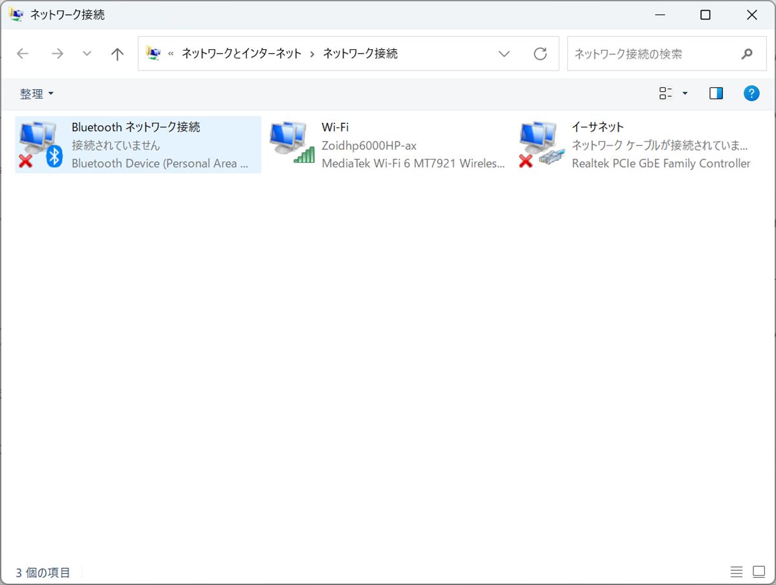
Task: Click the search magnifier icon
Action: [x=747, y=54]
